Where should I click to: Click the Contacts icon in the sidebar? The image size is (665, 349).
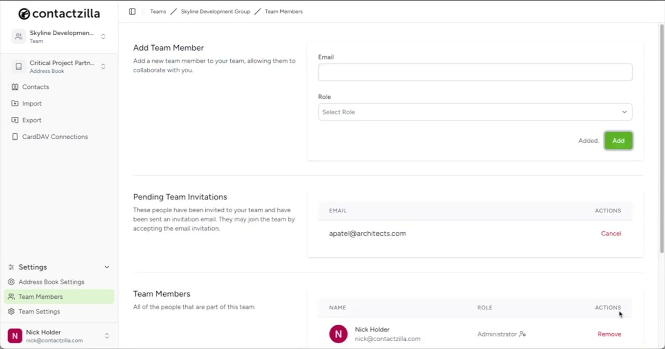[15, 87]
